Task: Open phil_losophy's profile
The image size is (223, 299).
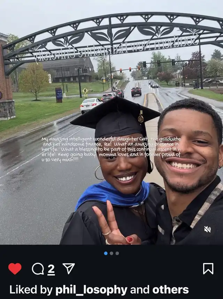Action: 91,290
